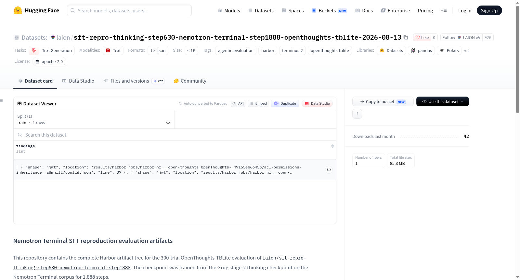The image size is (520, 280).
Task: Open the sft-repro-thinking-step630 model link in description
Action: pyautogui.click(x=160, y=263)
